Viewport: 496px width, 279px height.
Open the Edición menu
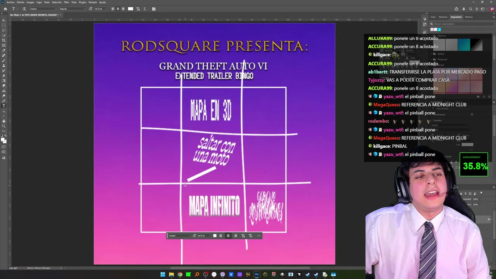tap(21, 2)
